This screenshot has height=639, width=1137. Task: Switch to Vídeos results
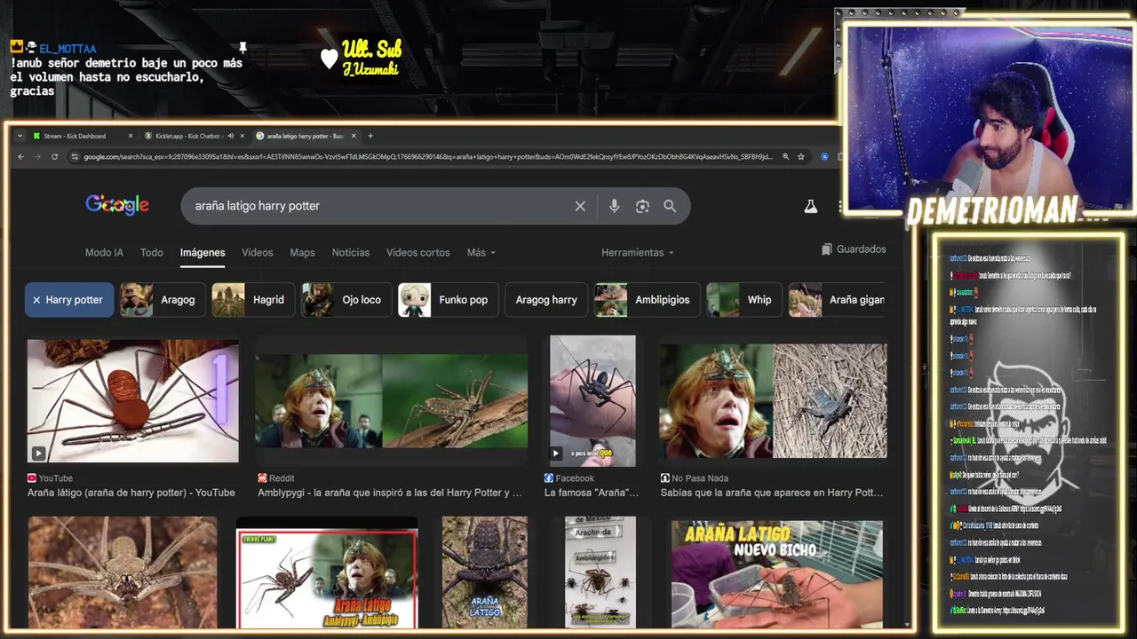258,253
